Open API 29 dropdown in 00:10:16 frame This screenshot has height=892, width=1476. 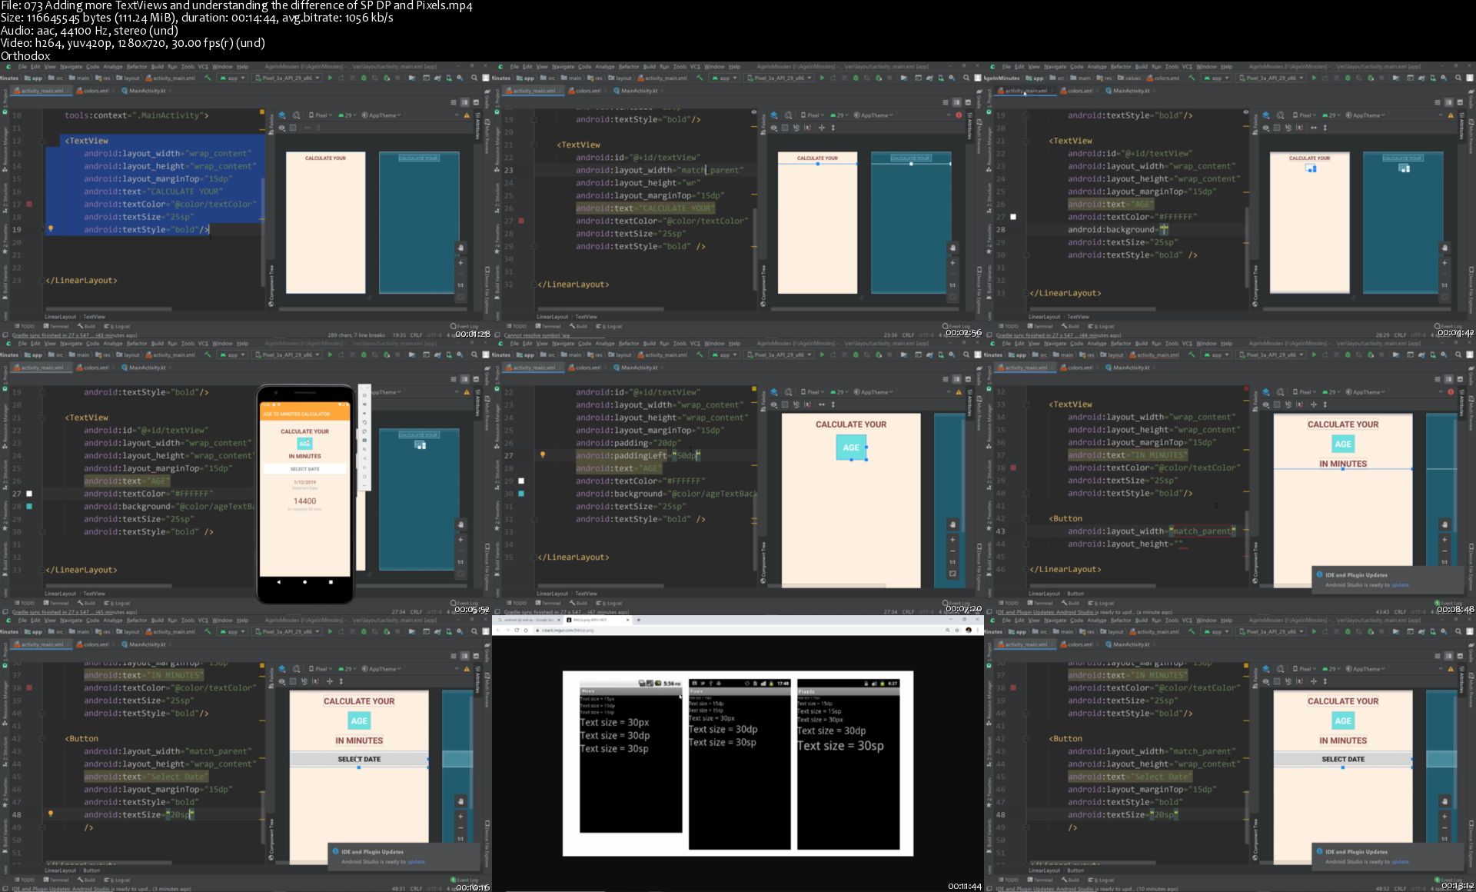coord(348,669)
